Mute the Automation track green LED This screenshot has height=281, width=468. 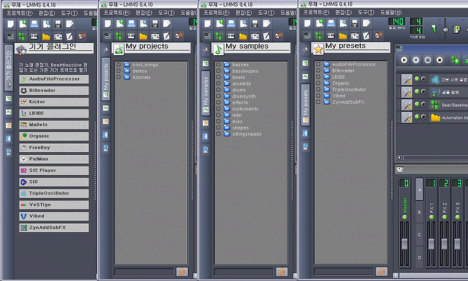(x=417, y=117)
